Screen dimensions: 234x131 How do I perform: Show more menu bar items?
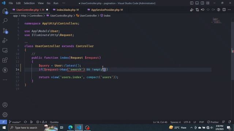64,3
